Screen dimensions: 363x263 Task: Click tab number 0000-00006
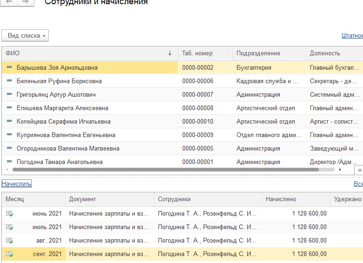tap(198, 81)
